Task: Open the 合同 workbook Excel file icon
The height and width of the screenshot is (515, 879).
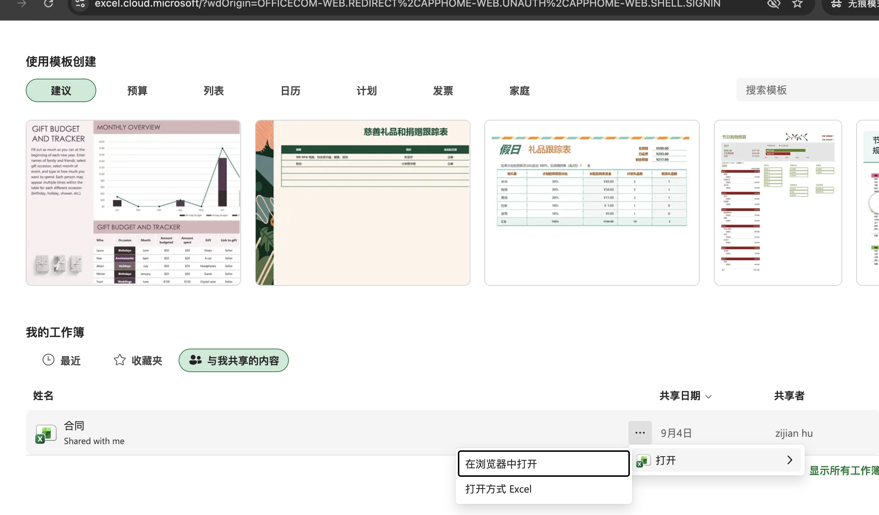Action: 46,434
